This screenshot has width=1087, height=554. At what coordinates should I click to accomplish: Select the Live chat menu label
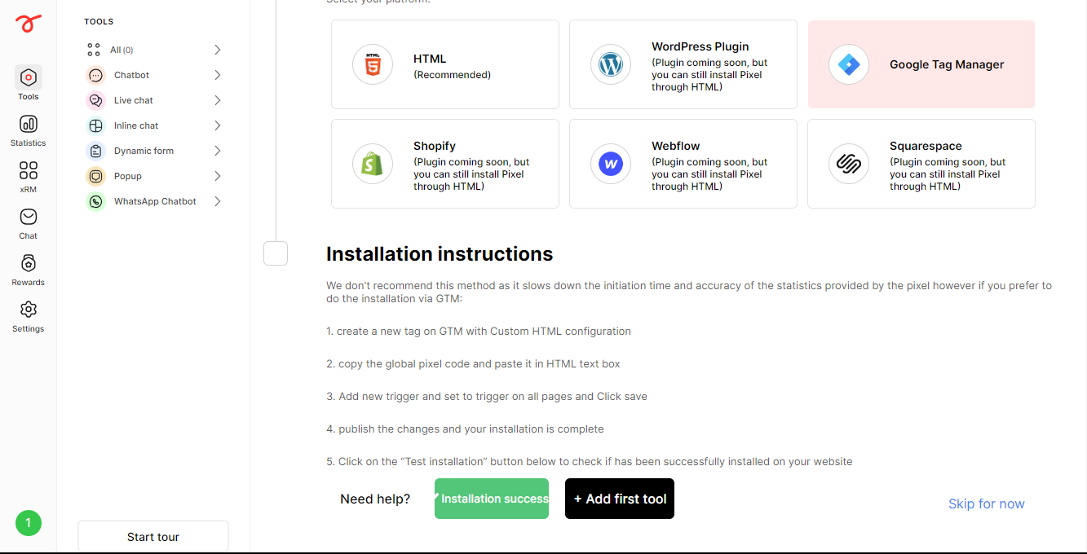coord(134,100)
